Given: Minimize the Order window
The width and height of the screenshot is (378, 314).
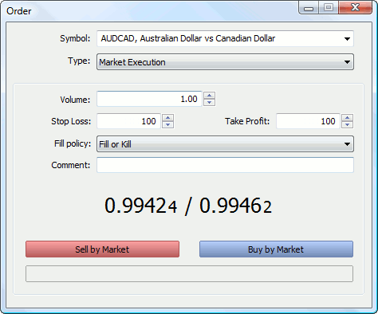Looking at the screenshot, I should click(309, 8).
